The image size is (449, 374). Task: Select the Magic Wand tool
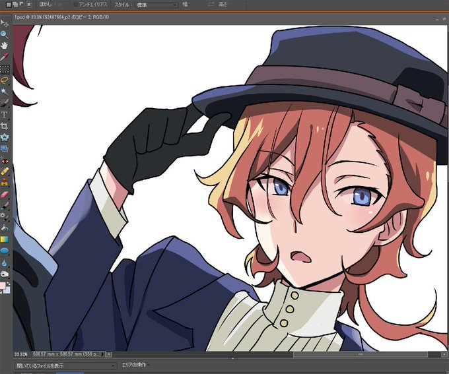(5, 92)
